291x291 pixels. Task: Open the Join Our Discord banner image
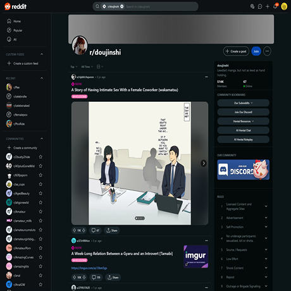coord(243,170)
